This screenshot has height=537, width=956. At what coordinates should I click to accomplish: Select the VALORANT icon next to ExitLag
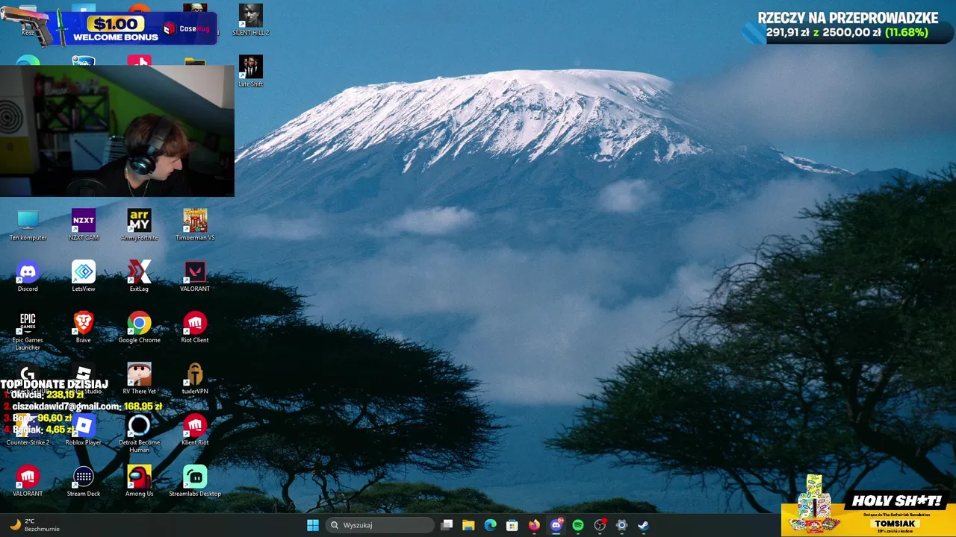[x=195, y=276]
